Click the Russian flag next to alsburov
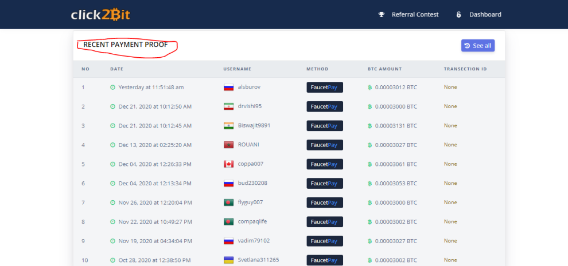 coord(228,87)
